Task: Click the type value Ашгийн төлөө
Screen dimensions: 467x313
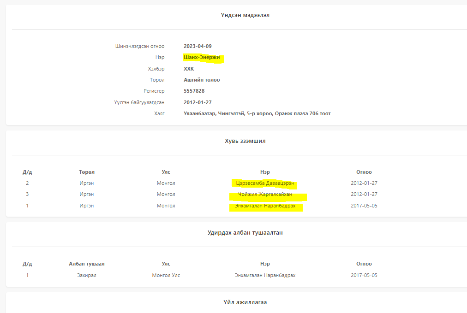Action: click(x=202, y=80)
